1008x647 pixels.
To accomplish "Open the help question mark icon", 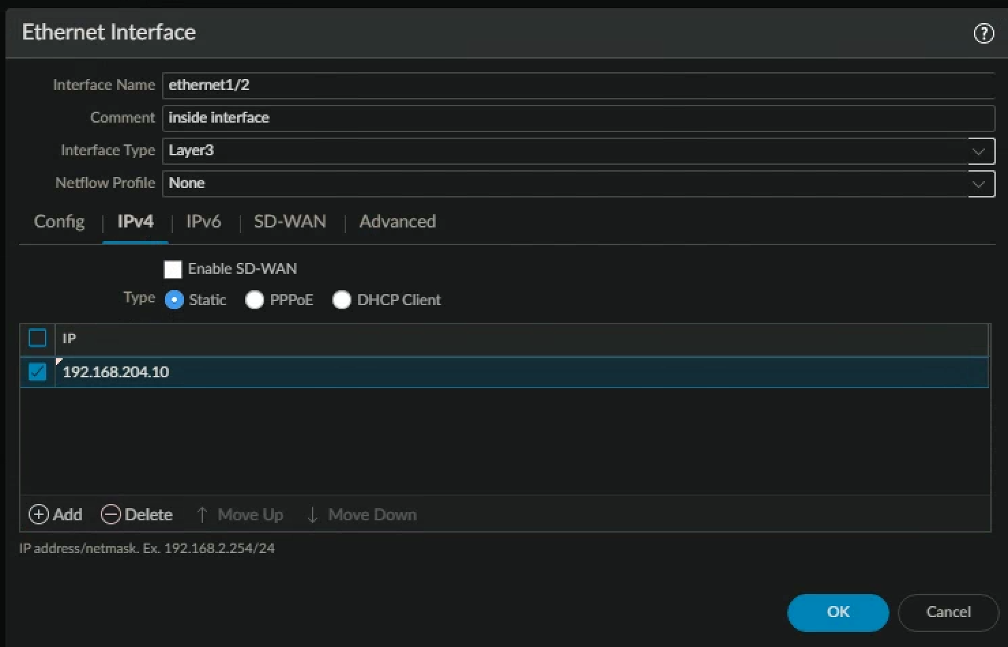I will tap(983, 33).
